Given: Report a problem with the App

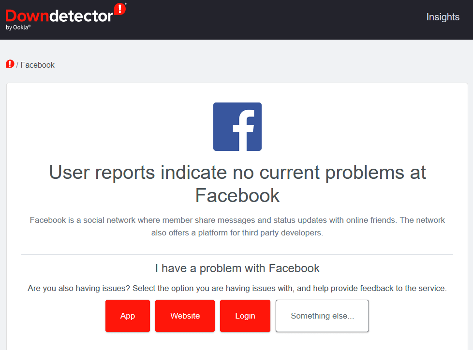Looking at the screenshot, I should click(128, 316).
